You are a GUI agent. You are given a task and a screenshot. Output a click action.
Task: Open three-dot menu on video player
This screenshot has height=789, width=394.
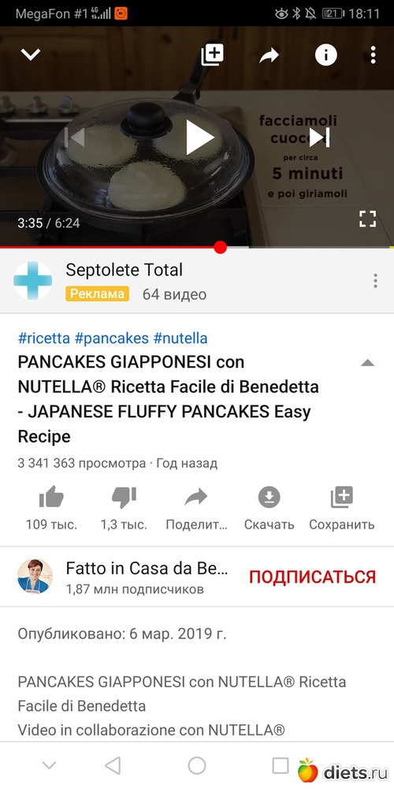click(373, 55)
